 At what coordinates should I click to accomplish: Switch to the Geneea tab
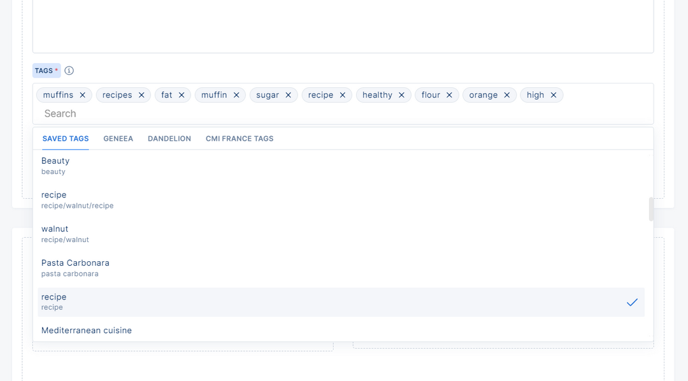click(118, 139)
